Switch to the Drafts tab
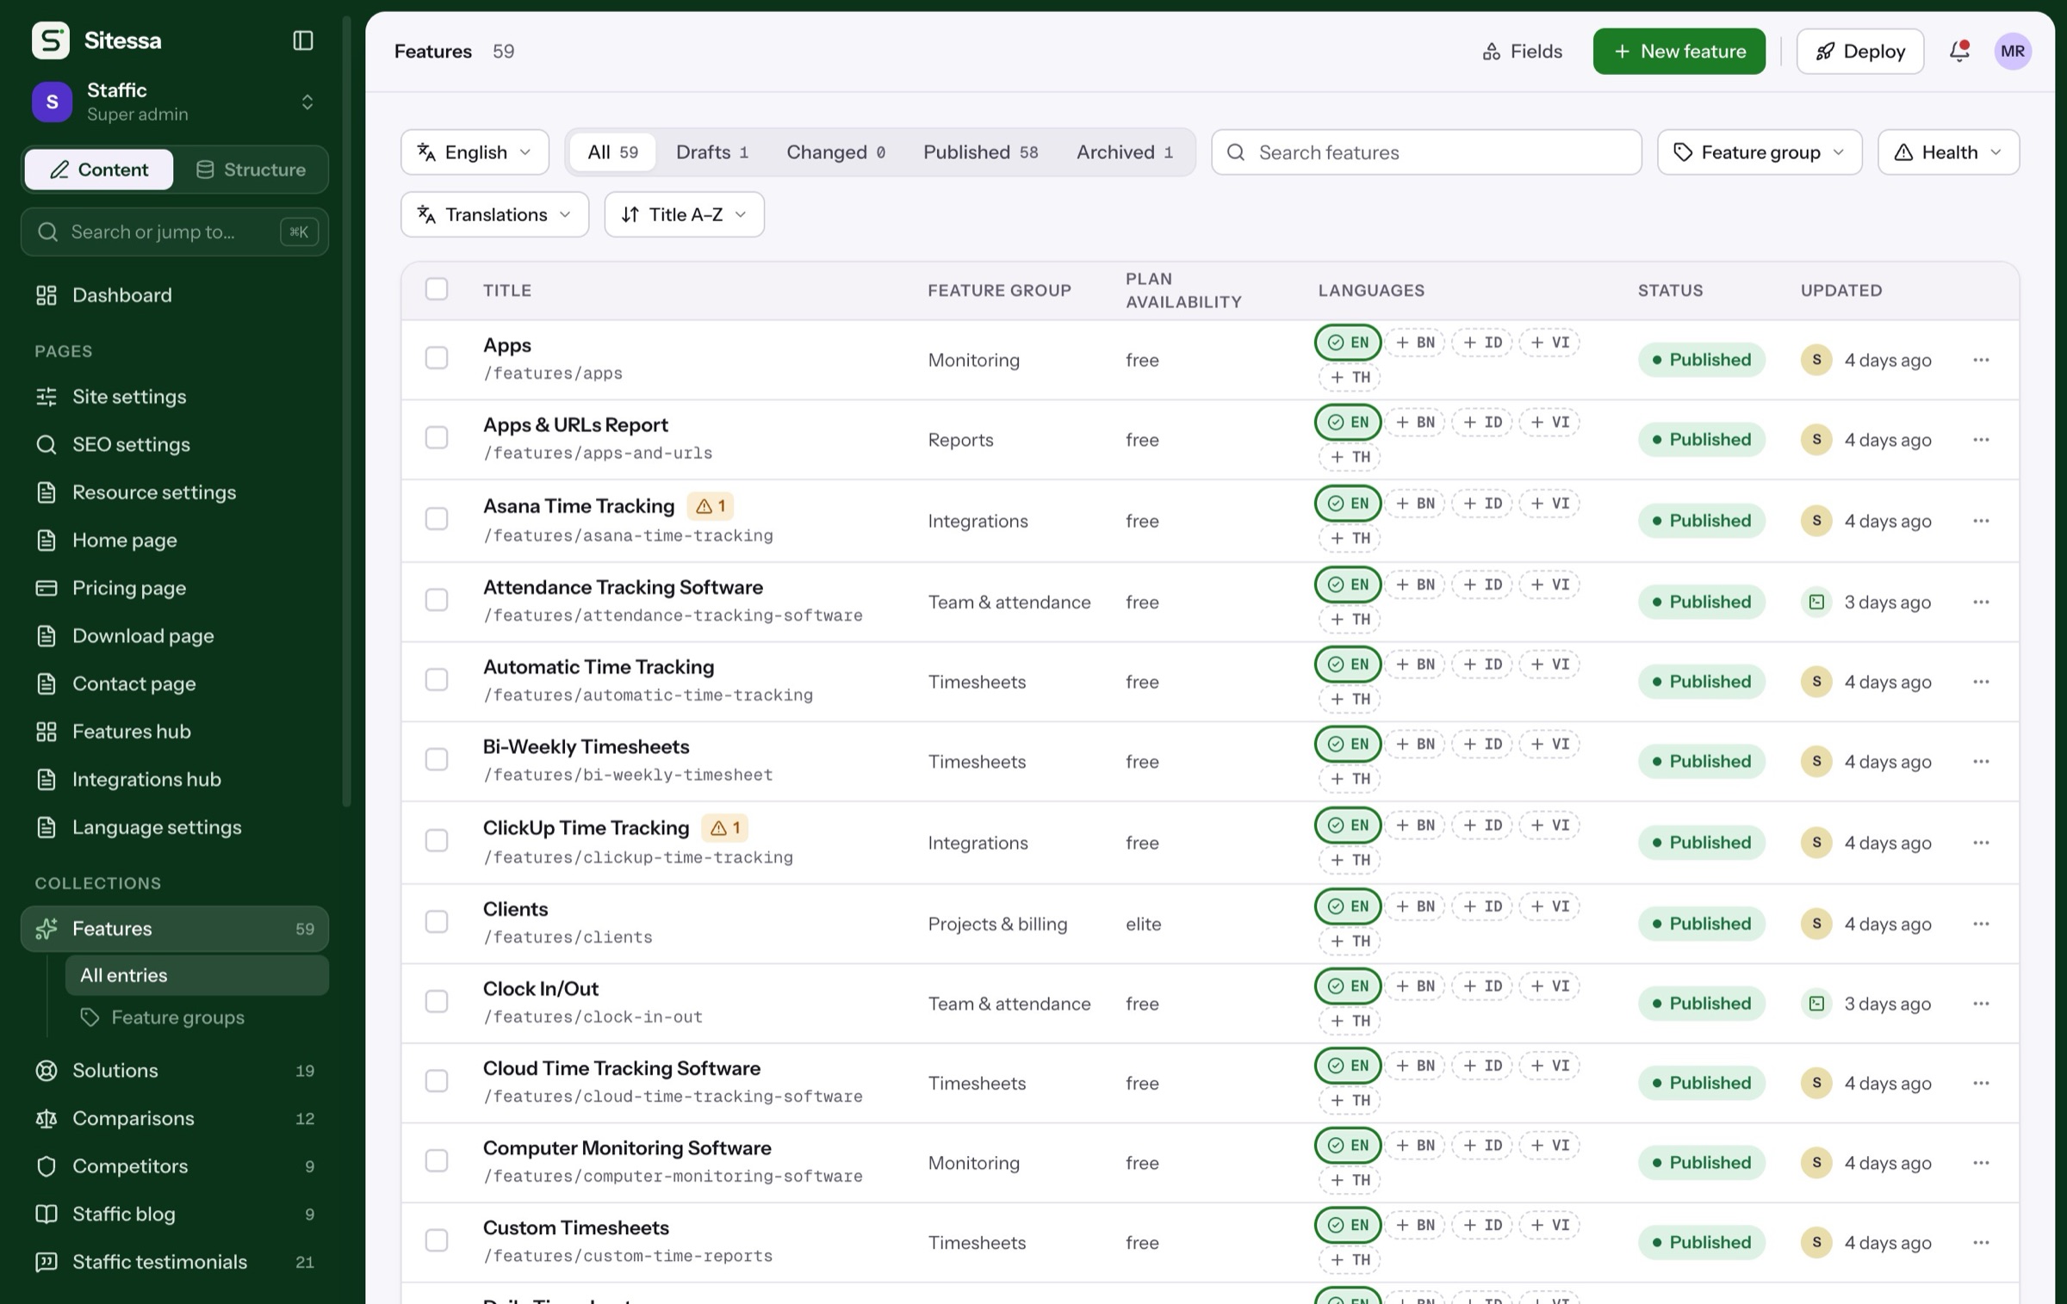2067x1304 pixels. [x=711, y=152]
